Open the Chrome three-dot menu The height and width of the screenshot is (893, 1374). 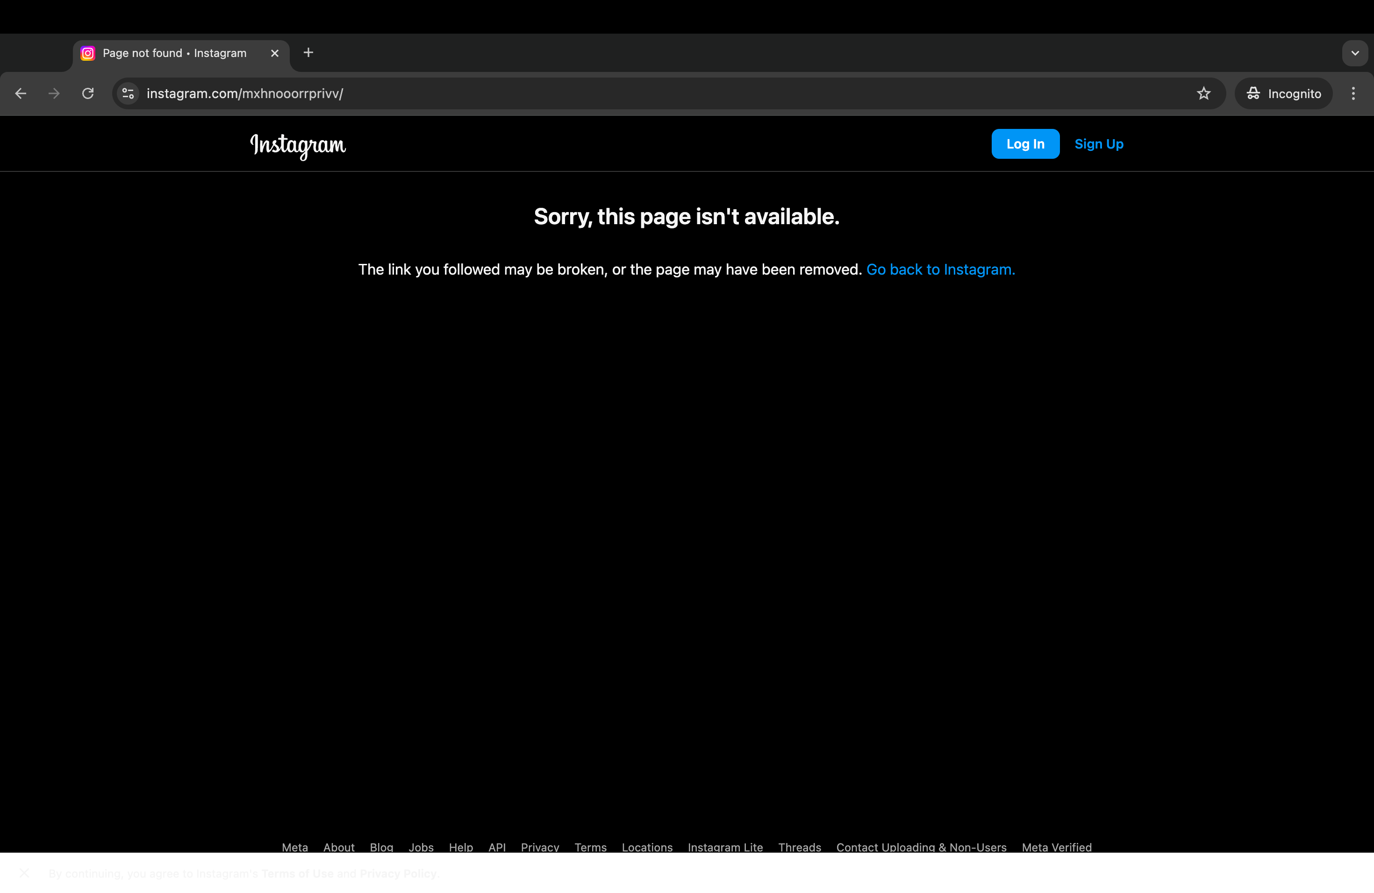coord(1353,93)
